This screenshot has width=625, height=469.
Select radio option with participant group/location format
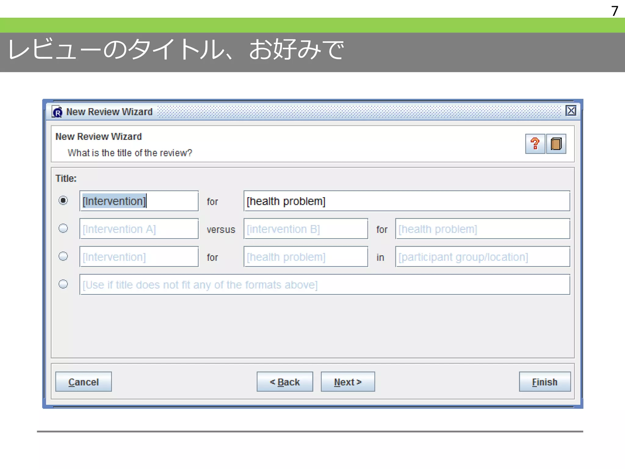tap(63, 256)
